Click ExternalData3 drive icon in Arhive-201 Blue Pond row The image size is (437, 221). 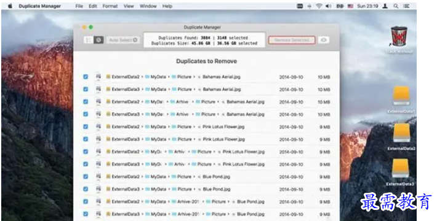point(108,214)
